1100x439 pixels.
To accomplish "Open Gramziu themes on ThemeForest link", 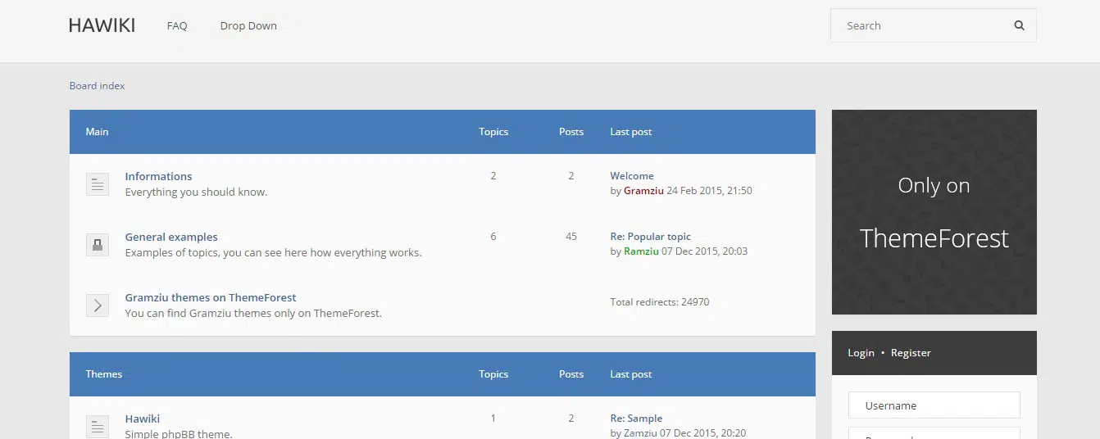I will pyautogui.click(x=211, y=297).
